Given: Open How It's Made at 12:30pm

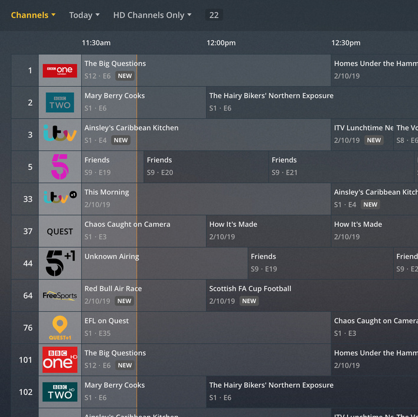Looking at the screenshot, I should pyautogui.click(x=374, y=231).
